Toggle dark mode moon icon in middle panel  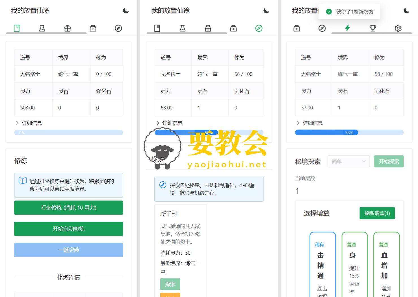[266, 11]
